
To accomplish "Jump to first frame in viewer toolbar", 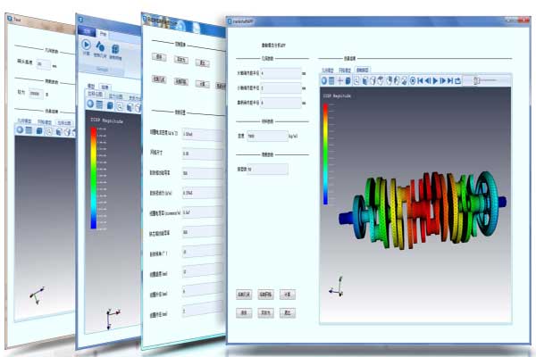I will [x=420, y=80].
